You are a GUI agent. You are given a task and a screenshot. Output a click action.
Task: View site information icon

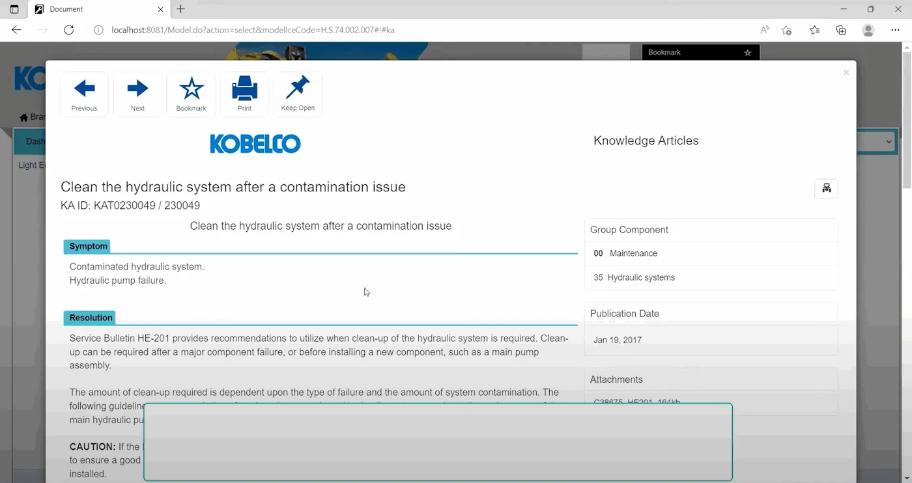coord(98,30)
